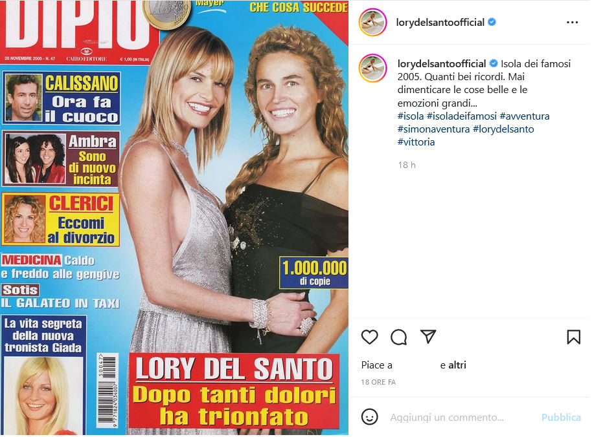View likers via "altri" link
592x437 pixels.
pos(457,365)
